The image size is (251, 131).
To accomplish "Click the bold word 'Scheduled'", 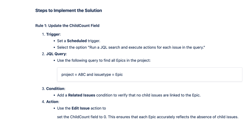I will coord(77,41).
